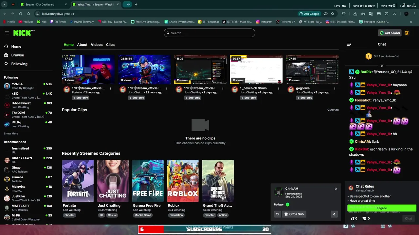Open the payment card icon in toolbar
419x235 pixels.
coord(379,14)
